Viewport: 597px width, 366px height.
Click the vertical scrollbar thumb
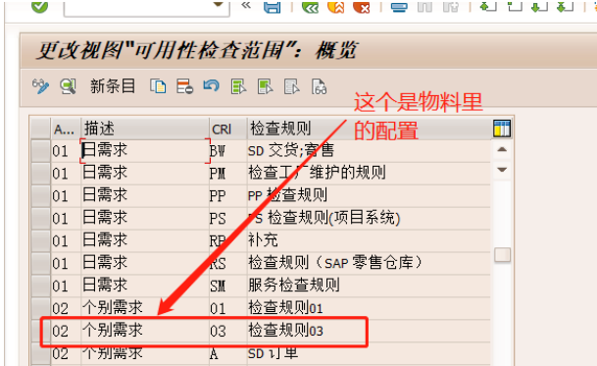coord(502,255)
